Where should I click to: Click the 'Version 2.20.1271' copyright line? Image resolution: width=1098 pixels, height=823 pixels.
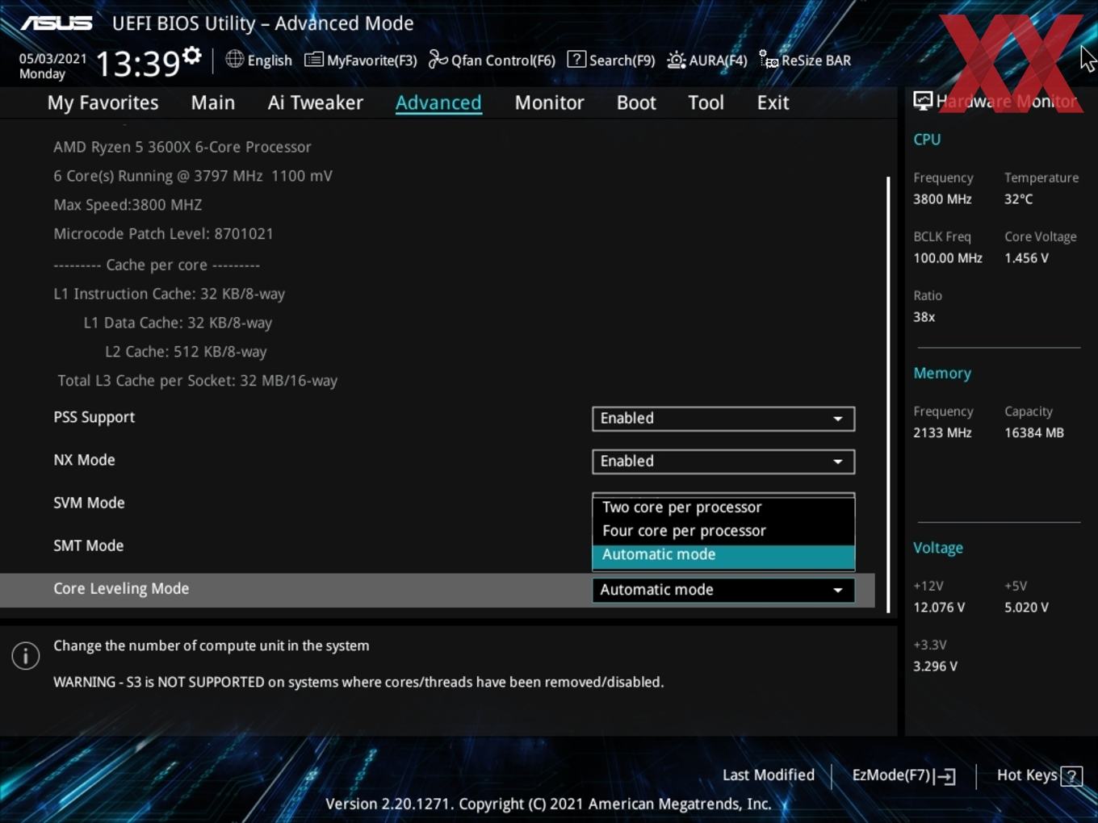(x=548, y=804)
